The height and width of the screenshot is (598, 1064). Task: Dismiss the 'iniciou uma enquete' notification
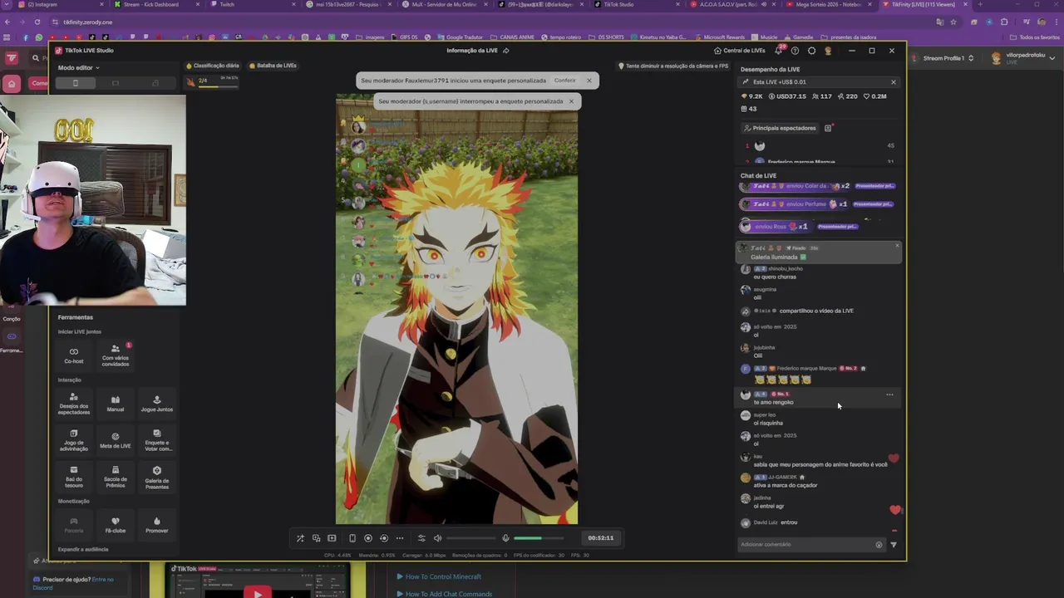[x=589, y=81]
